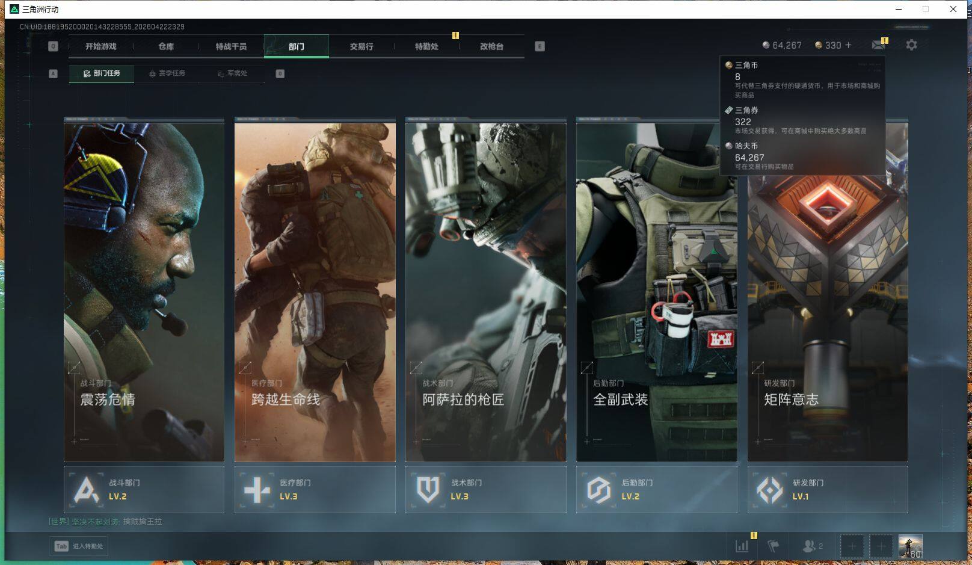
Task: Click the plus icon beside 330 currency
Action: pyautogui.click(x=848, y=45)
